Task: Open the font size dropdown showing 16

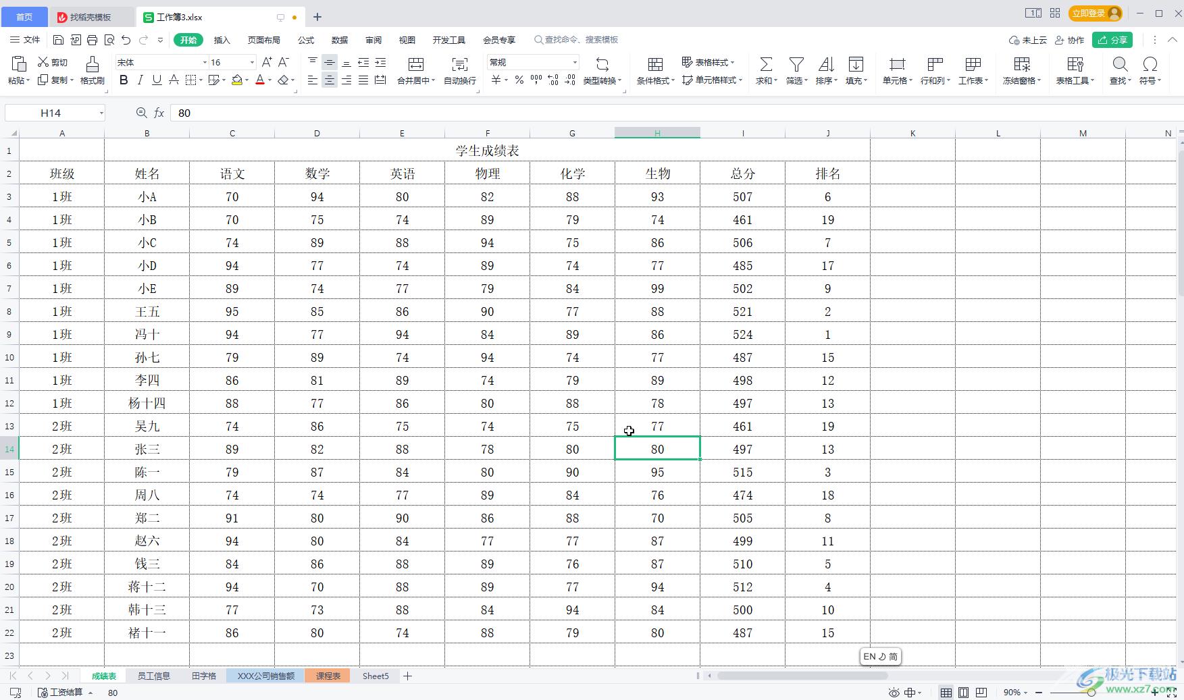Action: [x=252, y=62]
